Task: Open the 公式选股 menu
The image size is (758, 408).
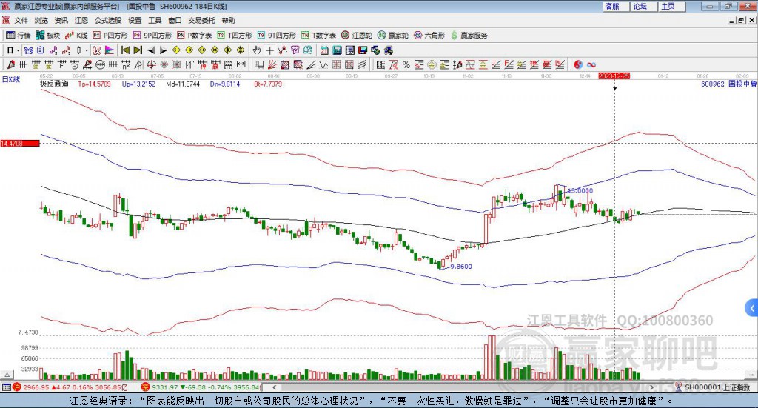Action: click(108, 20)
